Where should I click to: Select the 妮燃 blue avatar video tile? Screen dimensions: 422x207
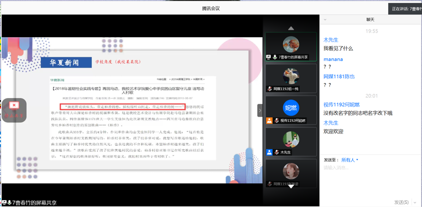click(x=291, y=108)
